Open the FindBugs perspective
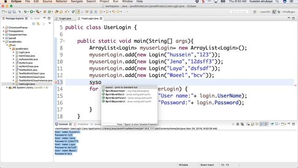 tap(288, 12)
